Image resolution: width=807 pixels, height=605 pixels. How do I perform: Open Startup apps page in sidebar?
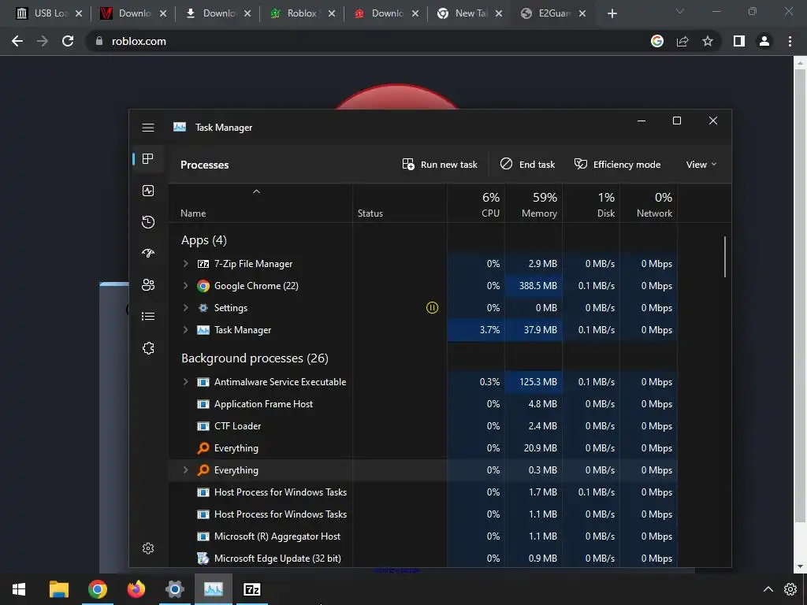[x=147, y=253]
